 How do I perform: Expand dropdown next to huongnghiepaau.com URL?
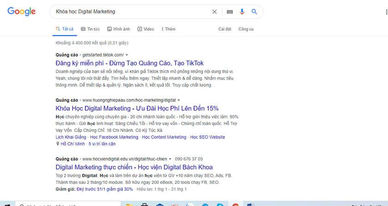point(179,100)
